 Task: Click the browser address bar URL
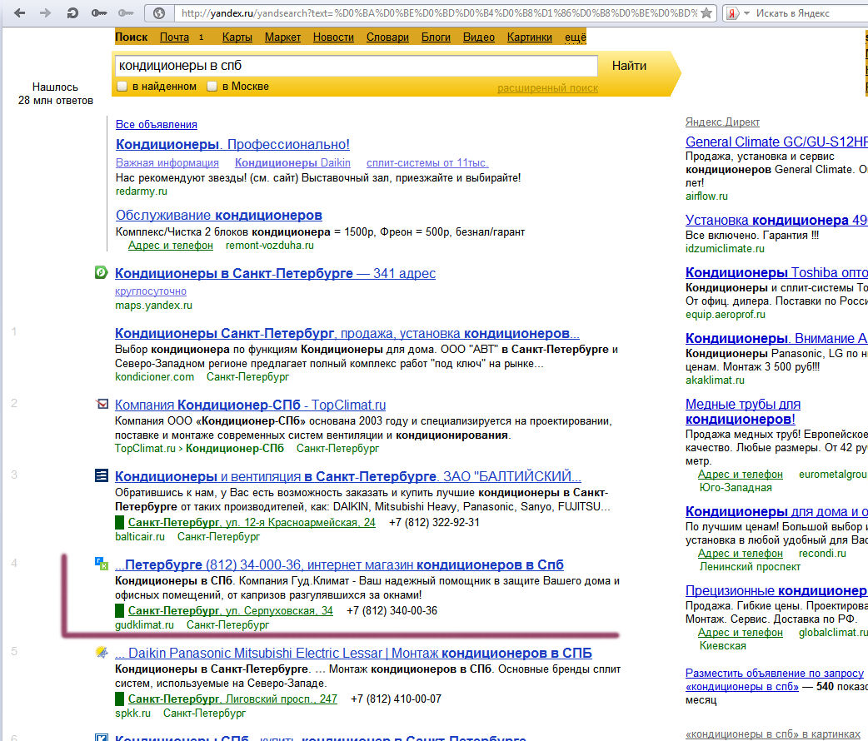[439, 13]
